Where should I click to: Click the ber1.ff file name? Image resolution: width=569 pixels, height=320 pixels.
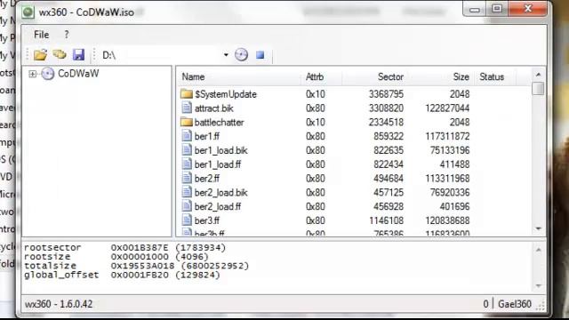point(207,136)
